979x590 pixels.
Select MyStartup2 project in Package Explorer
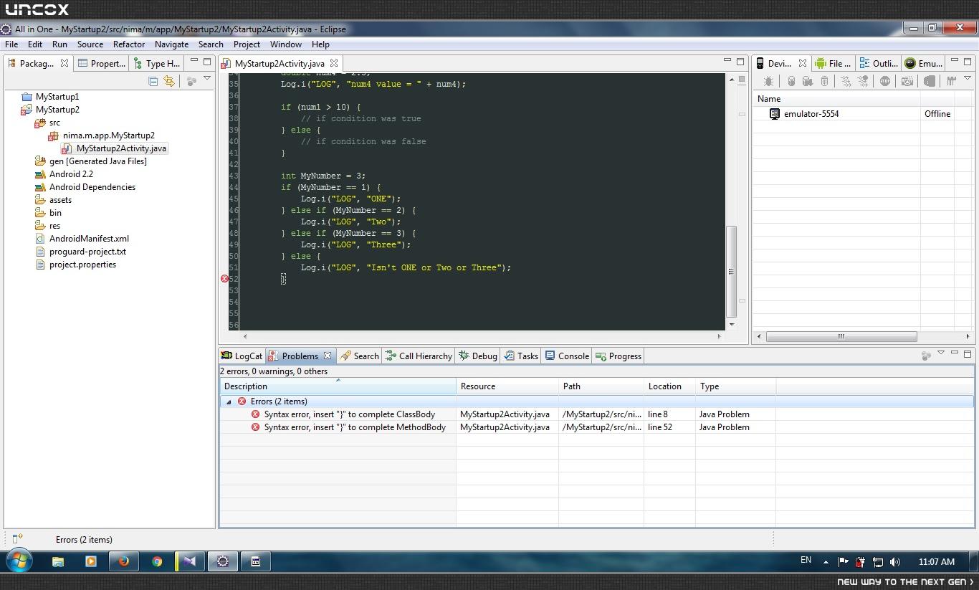(57, 110)
